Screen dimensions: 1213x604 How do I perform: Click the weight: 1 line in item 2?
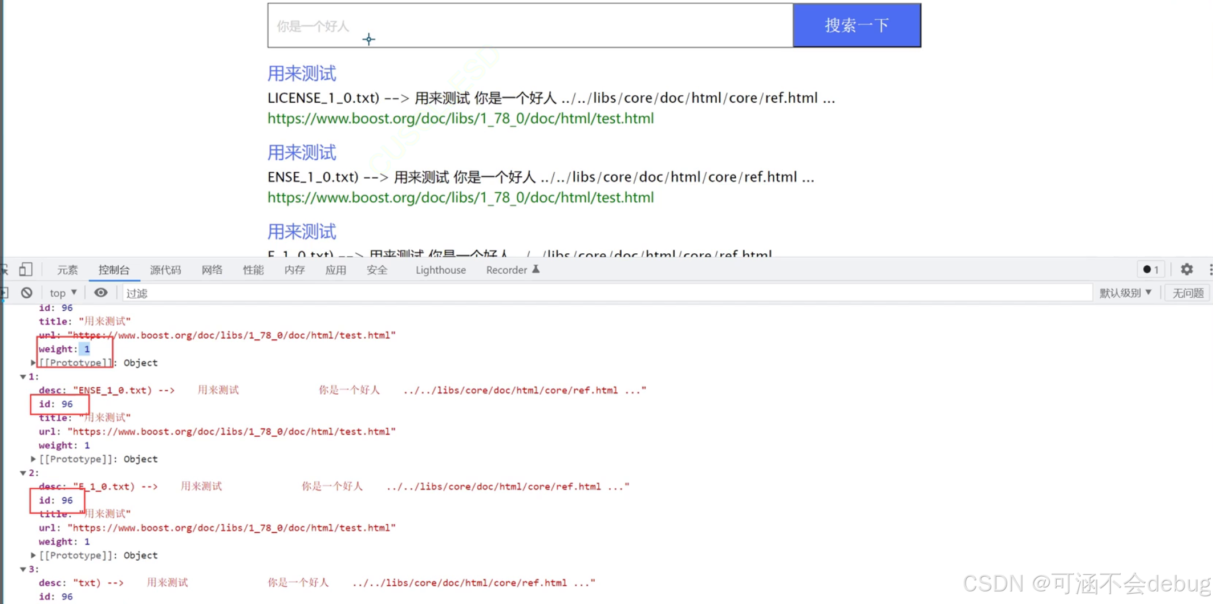click(x=64, y=542)
